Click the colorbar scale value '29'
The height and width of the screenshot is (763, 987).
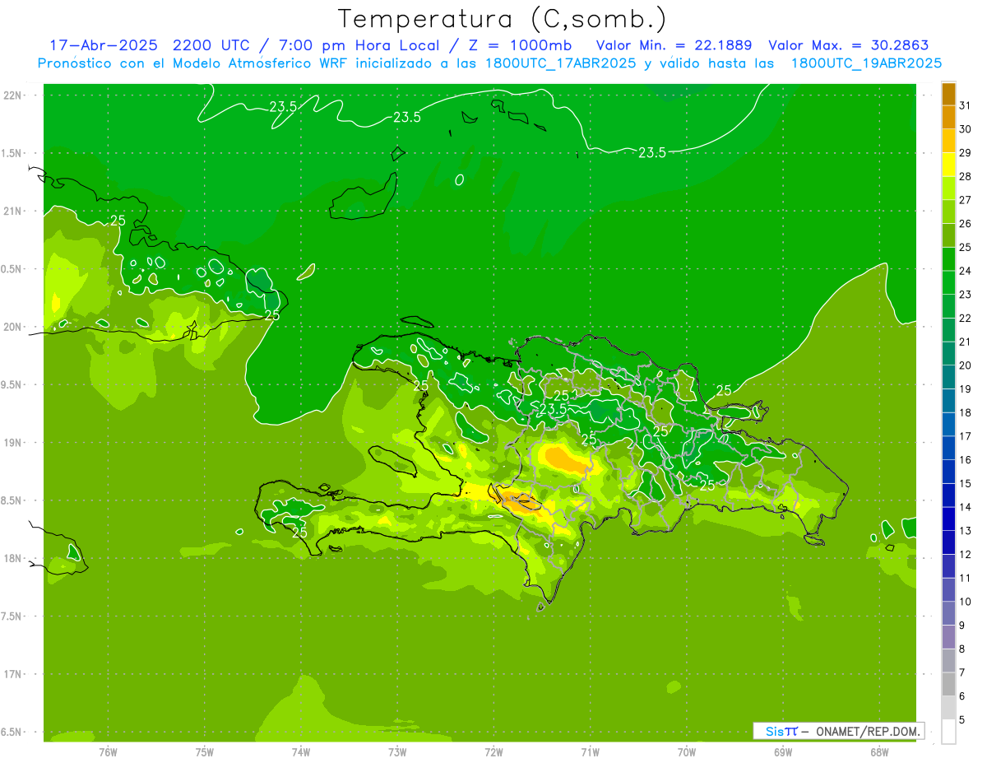pos(965,153)
